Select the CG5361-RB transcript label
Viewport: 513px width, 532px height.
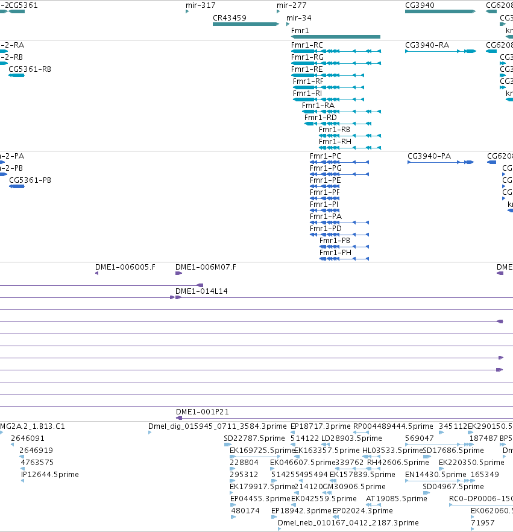point(30,69)
